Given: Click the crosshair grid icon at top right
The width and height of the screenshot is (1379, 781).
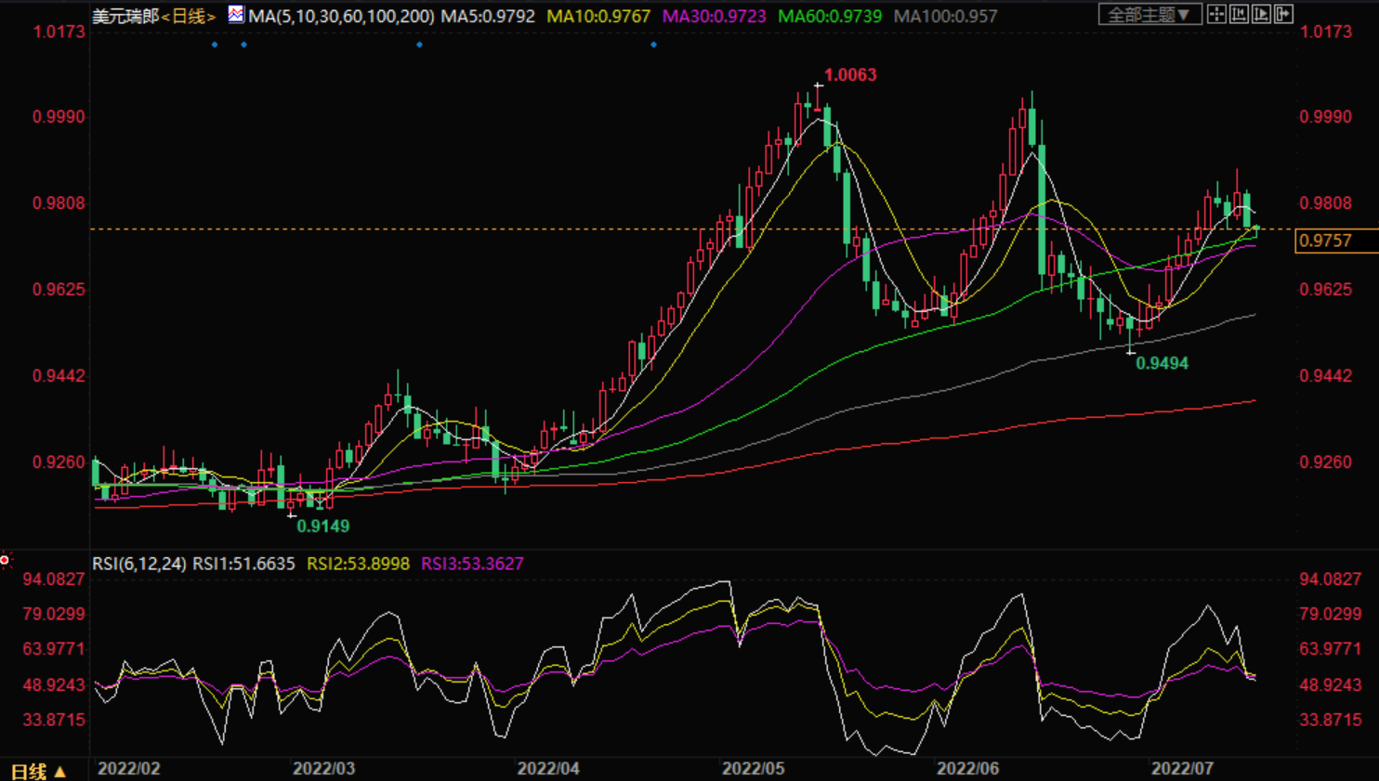Looking at the screenshot, I should [x=1216, y=14].
